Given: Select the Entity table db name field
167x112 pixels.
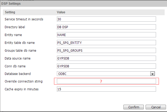Looking at the screenshot, I should (106, 43).
